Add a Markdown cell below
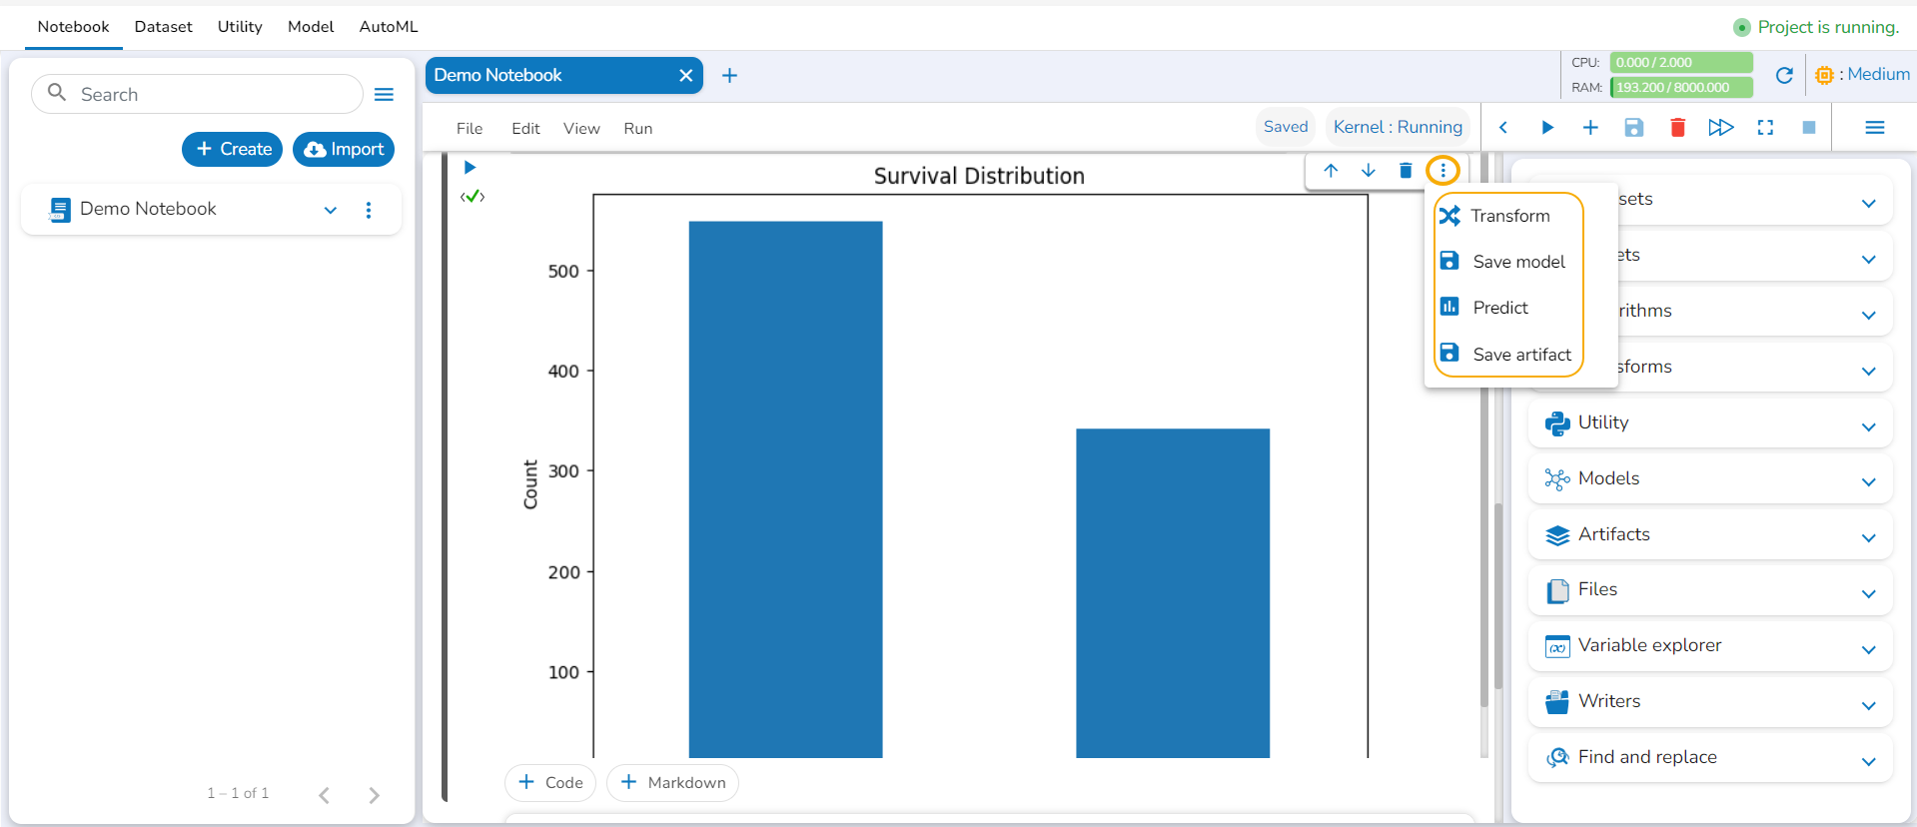The height and width of the screenshot is (827, 1917). pos(672,782)
